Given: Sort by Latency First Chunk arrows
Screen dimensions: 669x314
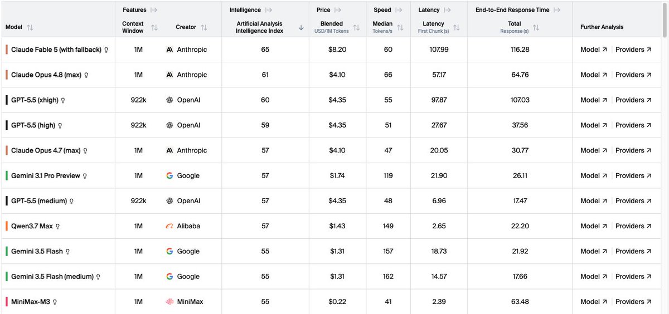Looking at the screenshot, I should point(456,27).
